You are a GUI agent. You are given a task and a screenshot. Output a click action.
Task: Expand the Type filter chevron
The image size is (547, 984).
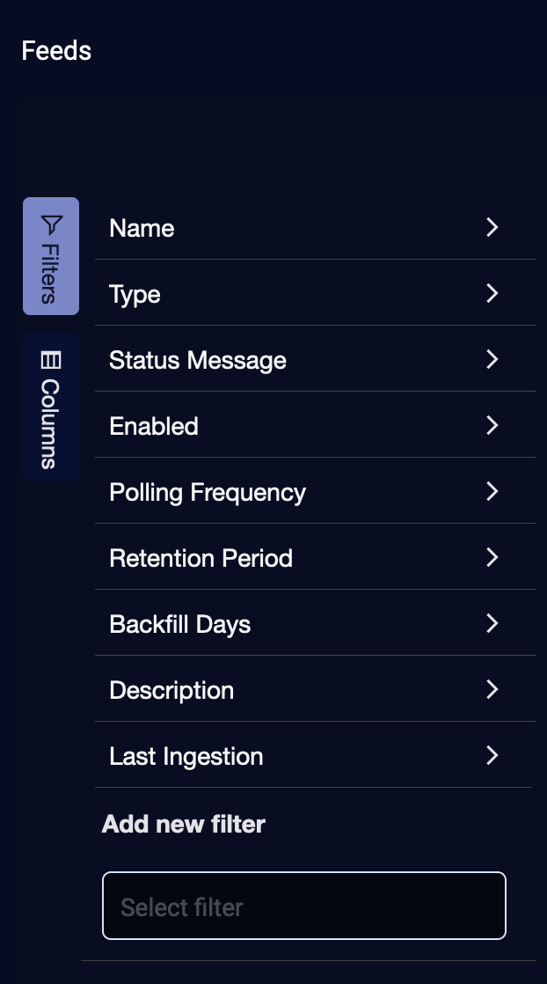(x=492, y=294)
